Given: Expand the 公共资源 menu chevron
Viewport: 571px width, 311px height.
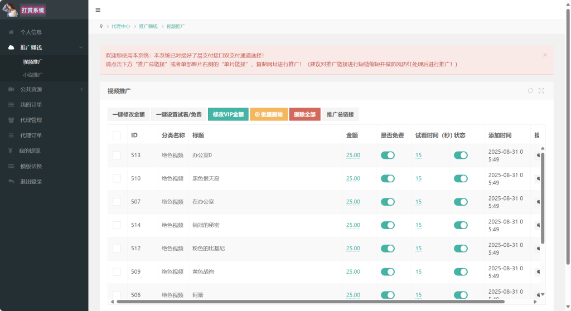Looking at the screenshot, I should point(81,89).
